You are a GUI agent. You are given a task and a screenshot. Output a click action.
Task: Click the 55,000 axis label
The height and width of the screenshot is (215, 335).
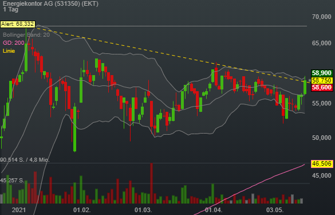(x=321, y=104)
